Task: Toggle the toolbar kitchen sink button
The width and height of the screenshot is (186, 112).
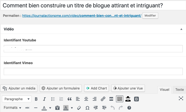Action: point(120,99)
